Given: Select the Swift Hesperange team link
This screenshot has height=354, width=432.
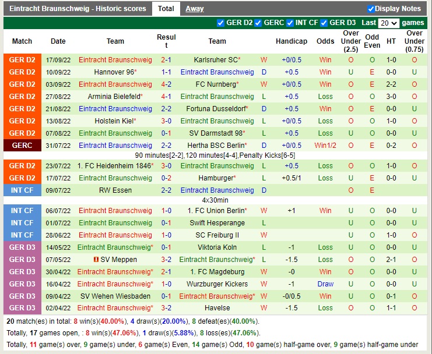Looking at the screenshot, I should pyautogui.click(x=217, y=223).
